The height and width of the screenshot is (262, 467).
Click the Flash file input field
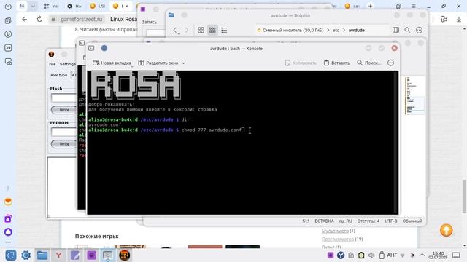[63, 98]
